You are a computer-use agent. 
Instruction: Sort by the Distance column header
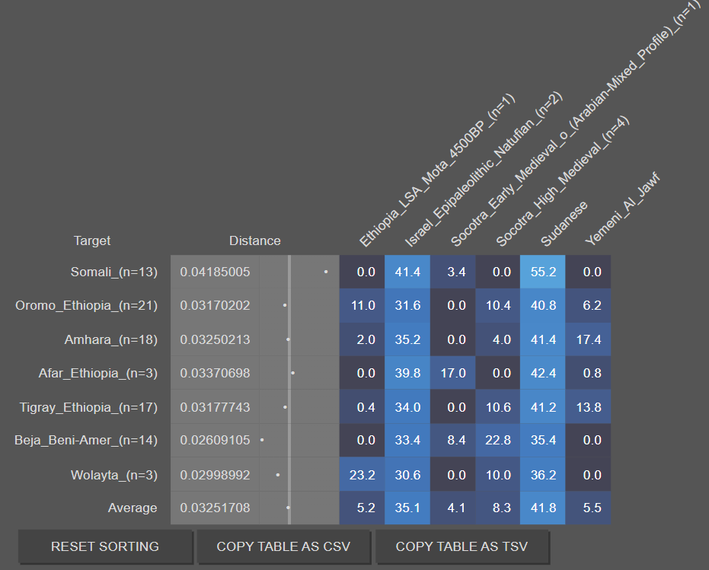(254, 240)
